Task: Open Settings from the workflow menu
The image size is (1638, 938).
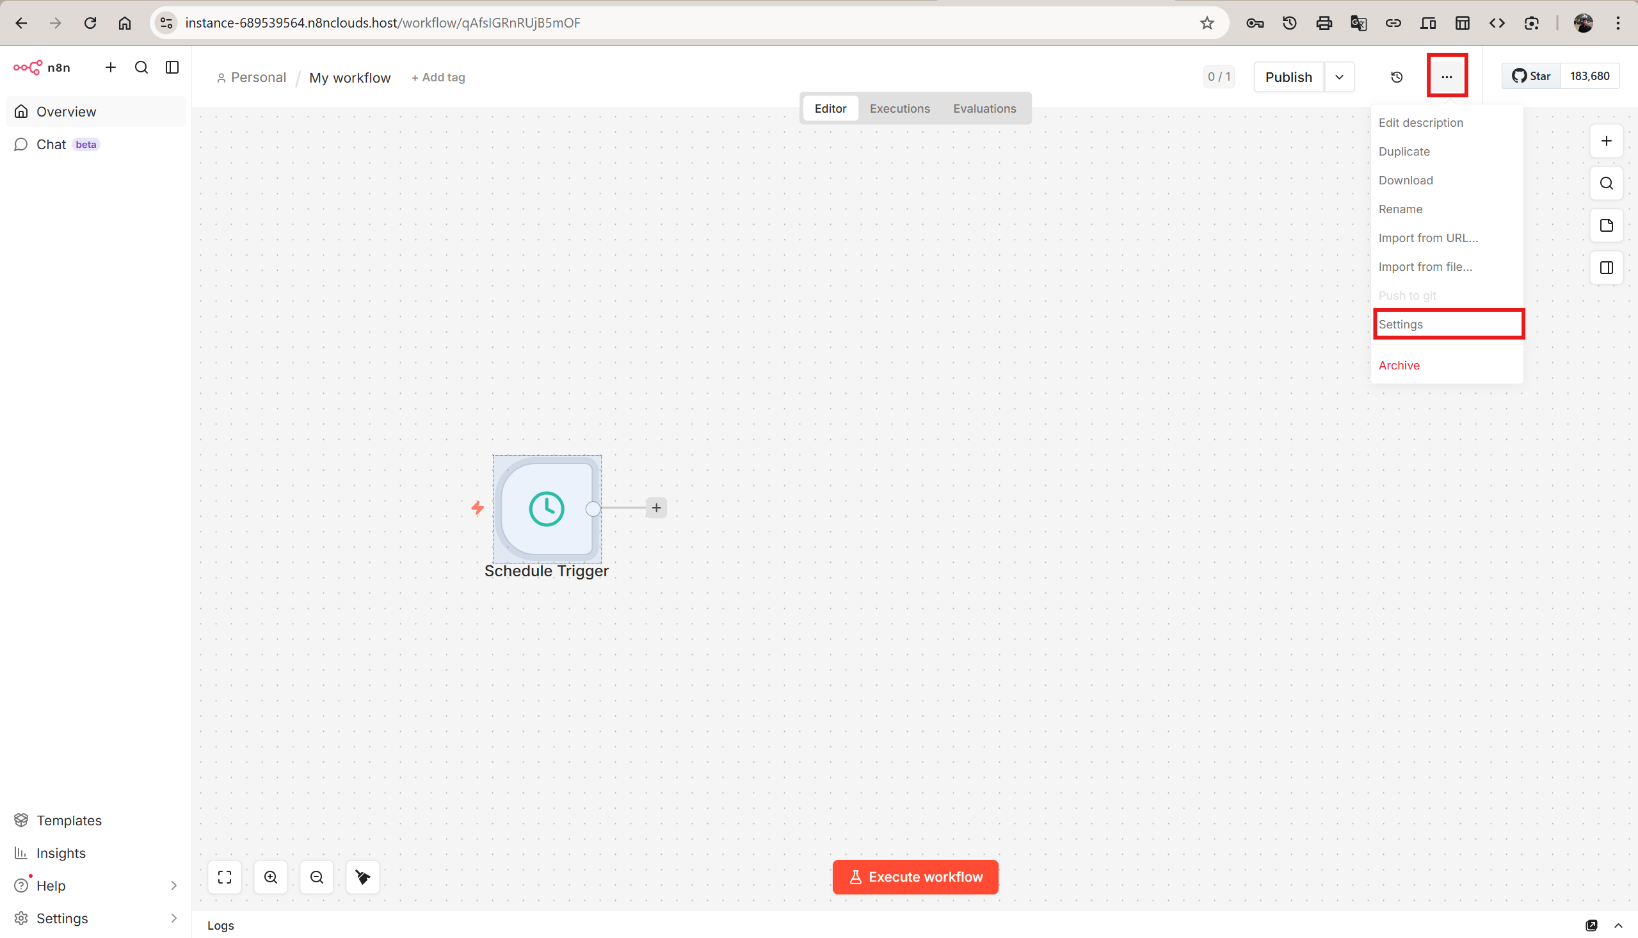Action: (x=1448, y=324)
